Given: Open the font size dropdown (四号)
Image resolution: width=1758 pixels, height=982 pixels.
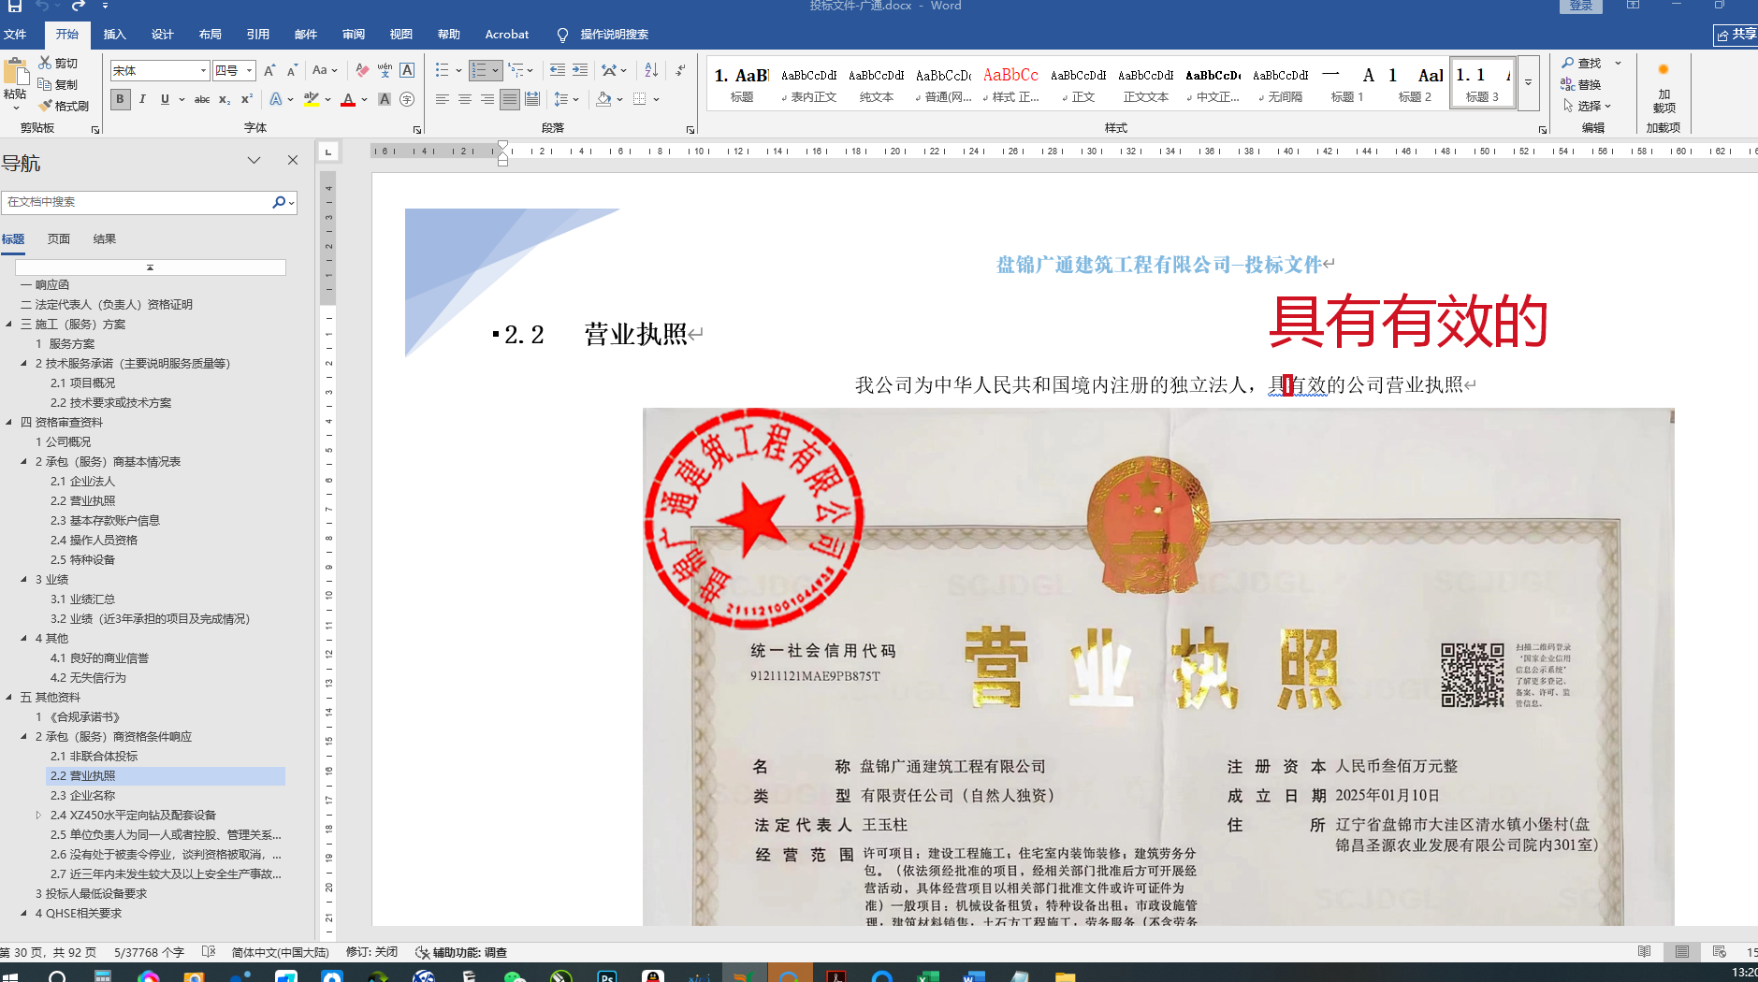Looking at the screenshot, I should tap(249, 70).
